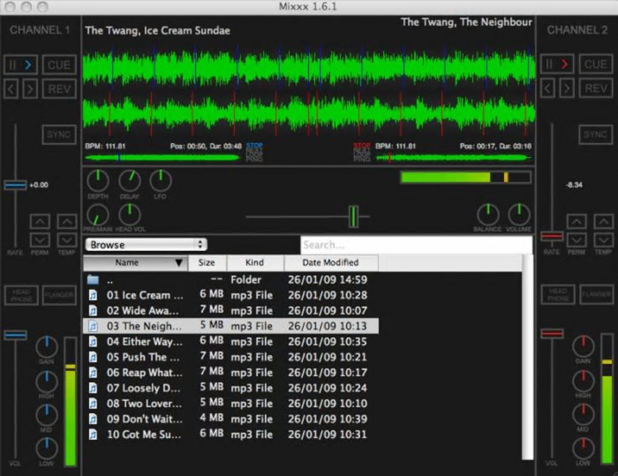Toggle play/pause on Channel 1

21,65
